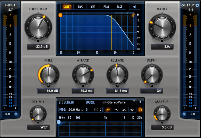Switch detection mode to AVG
The image size is (201, 138).
pyautogui.click(x=93, y=7)
